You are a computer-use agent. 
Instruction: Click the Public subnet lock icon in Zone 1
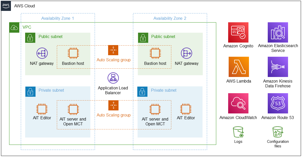(30, 38)
